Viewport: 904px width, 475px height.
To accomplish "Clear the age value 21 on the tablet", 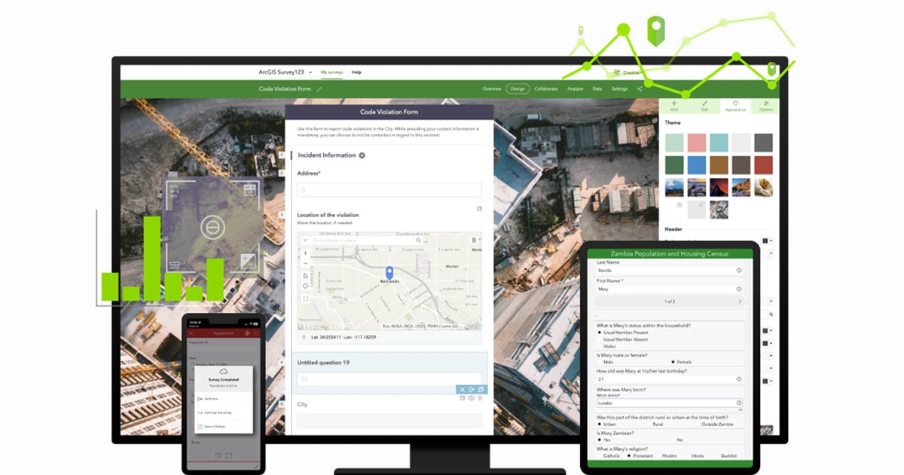I will pos(739,378).
